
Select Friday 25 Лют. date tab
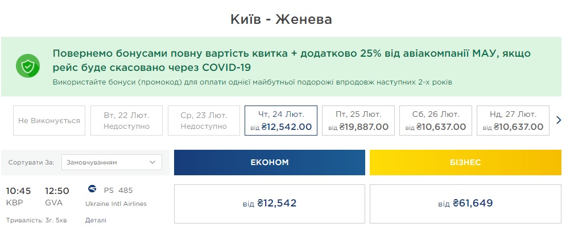pyautogui.click(x=358, y=120)
